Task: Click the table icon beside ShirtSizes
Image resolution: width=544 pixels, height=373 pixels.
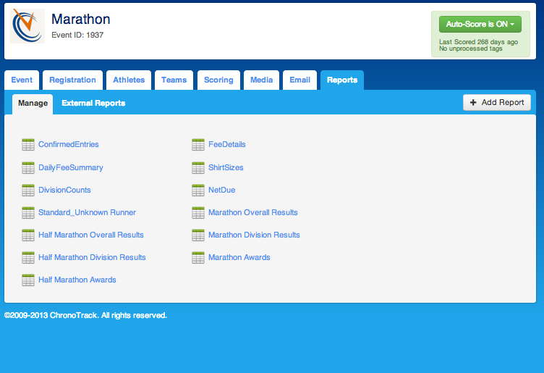Action: (198, 167)
